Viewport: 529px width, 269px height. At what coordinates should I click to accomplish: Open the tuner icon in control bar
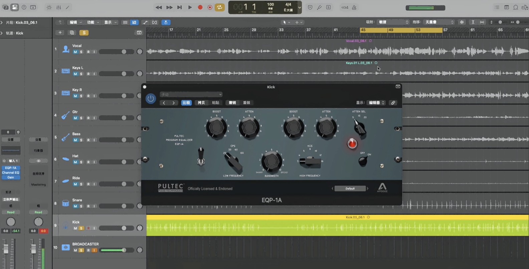[x=319, y=7]
